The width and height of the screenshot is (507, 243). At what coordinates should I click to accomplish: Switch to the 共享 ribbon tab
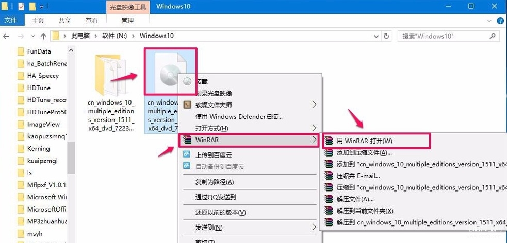(x=64, y=20)
